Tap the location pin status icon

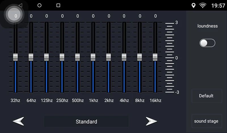tap(194, 5)
